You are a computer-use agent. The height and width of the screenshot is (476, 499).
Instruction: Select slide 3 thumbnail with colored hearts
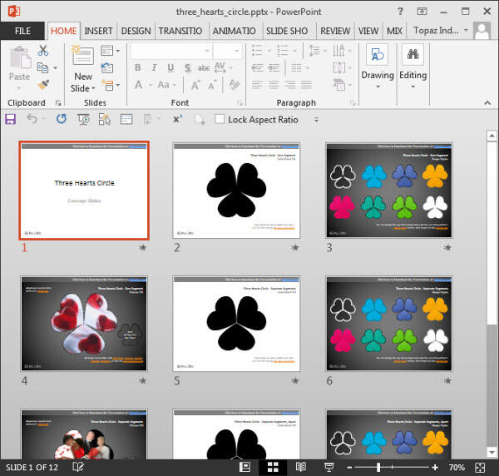click(389, 191)
